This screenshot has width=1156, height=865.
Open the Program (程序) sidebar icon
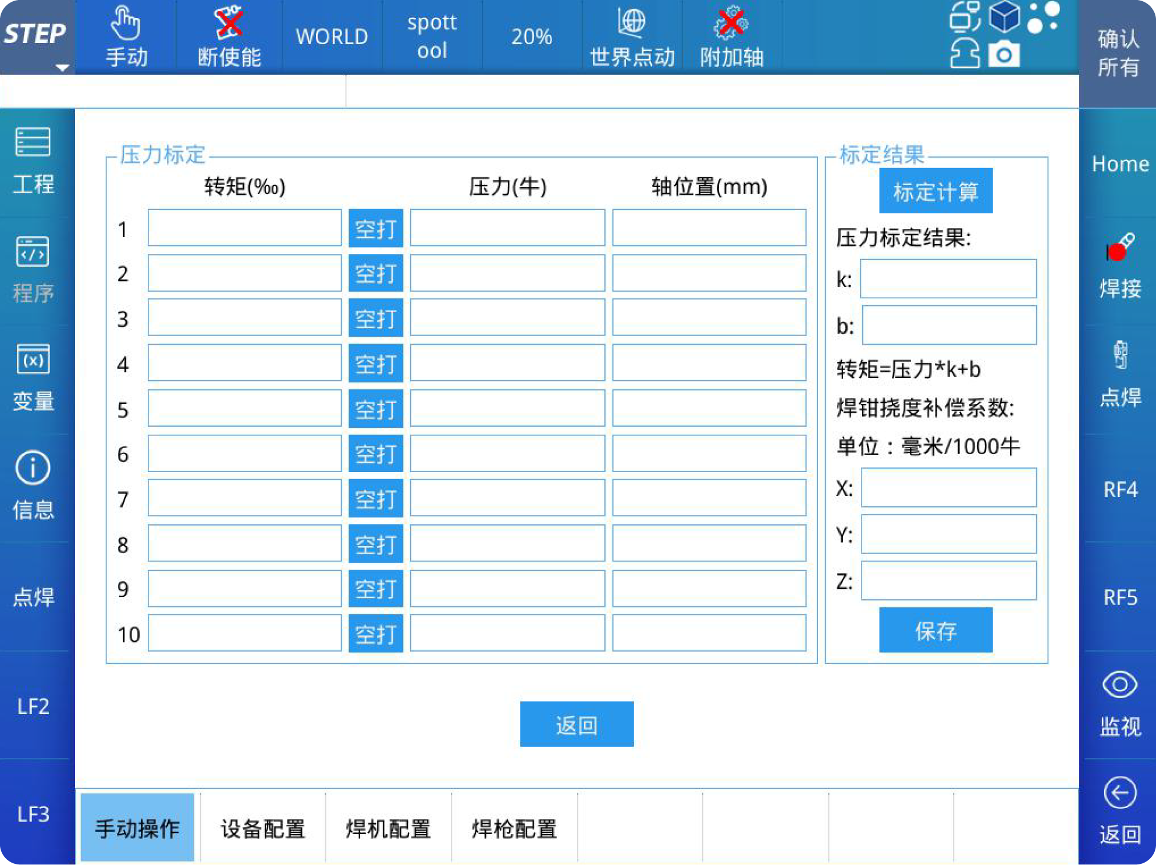click(33, 251)
